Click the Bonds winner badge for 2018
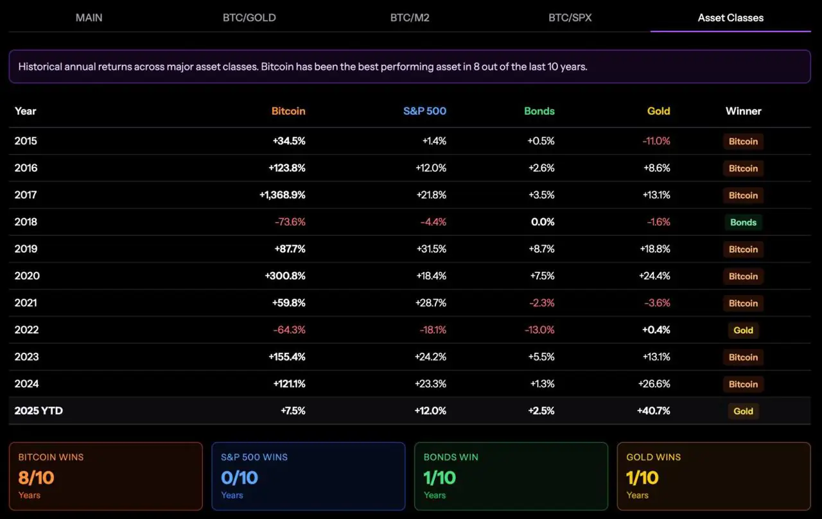The height and width of the screenshot is (519, 822). (744, 222)
